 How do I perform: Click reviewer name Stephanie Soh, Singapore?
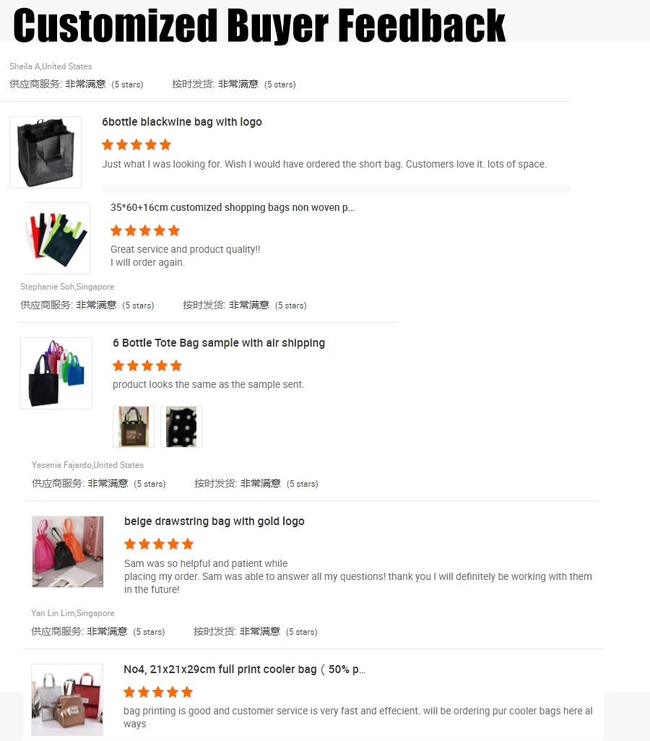pos(67,287)
